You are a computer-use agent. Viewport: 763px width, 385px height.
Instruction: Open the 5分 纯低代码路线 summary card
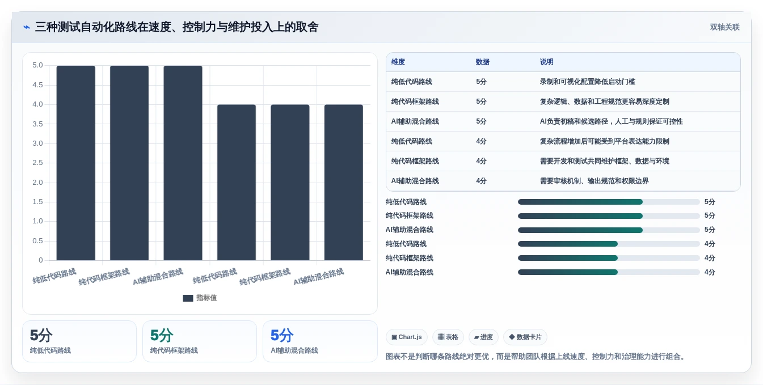(x=79, y=341)
